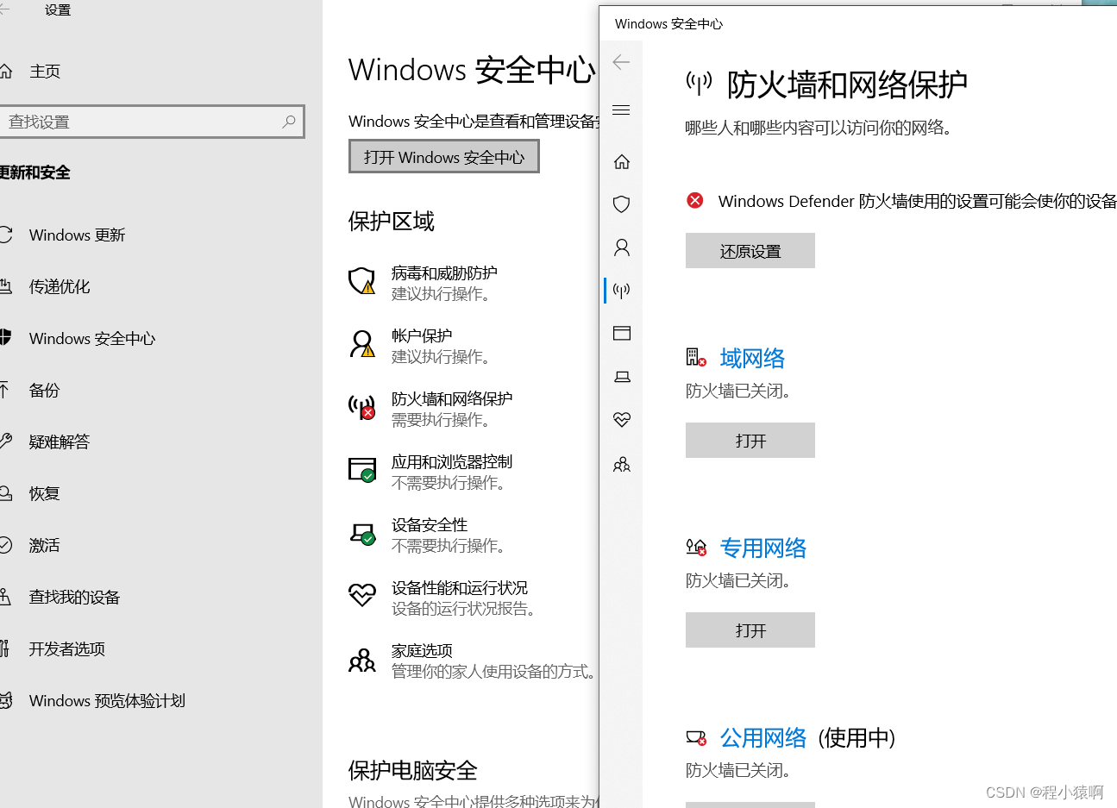1117x808 pixels.
Task: Open the 专用网络 link
Action: click(763, 548)
